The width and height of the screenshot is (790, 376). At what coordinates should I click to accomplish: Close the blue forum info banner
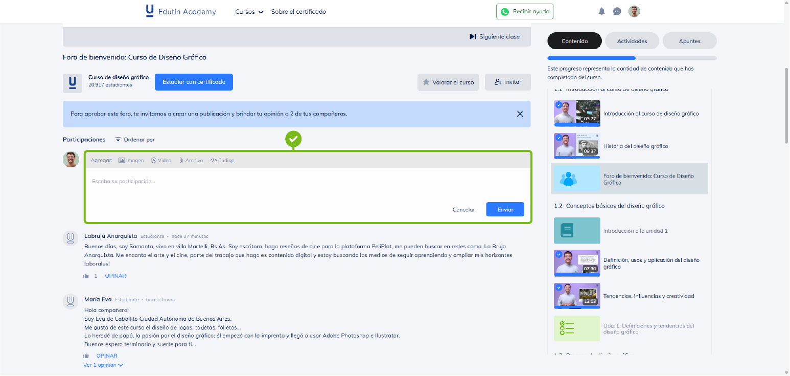click(520, 114)
